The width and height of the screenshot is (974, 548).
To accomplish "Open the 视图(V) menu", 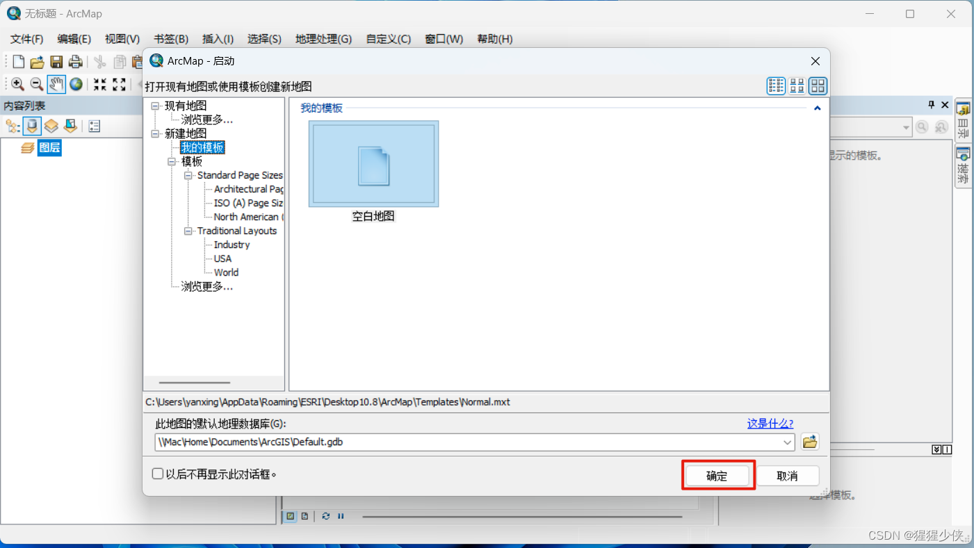I will 122,39.
